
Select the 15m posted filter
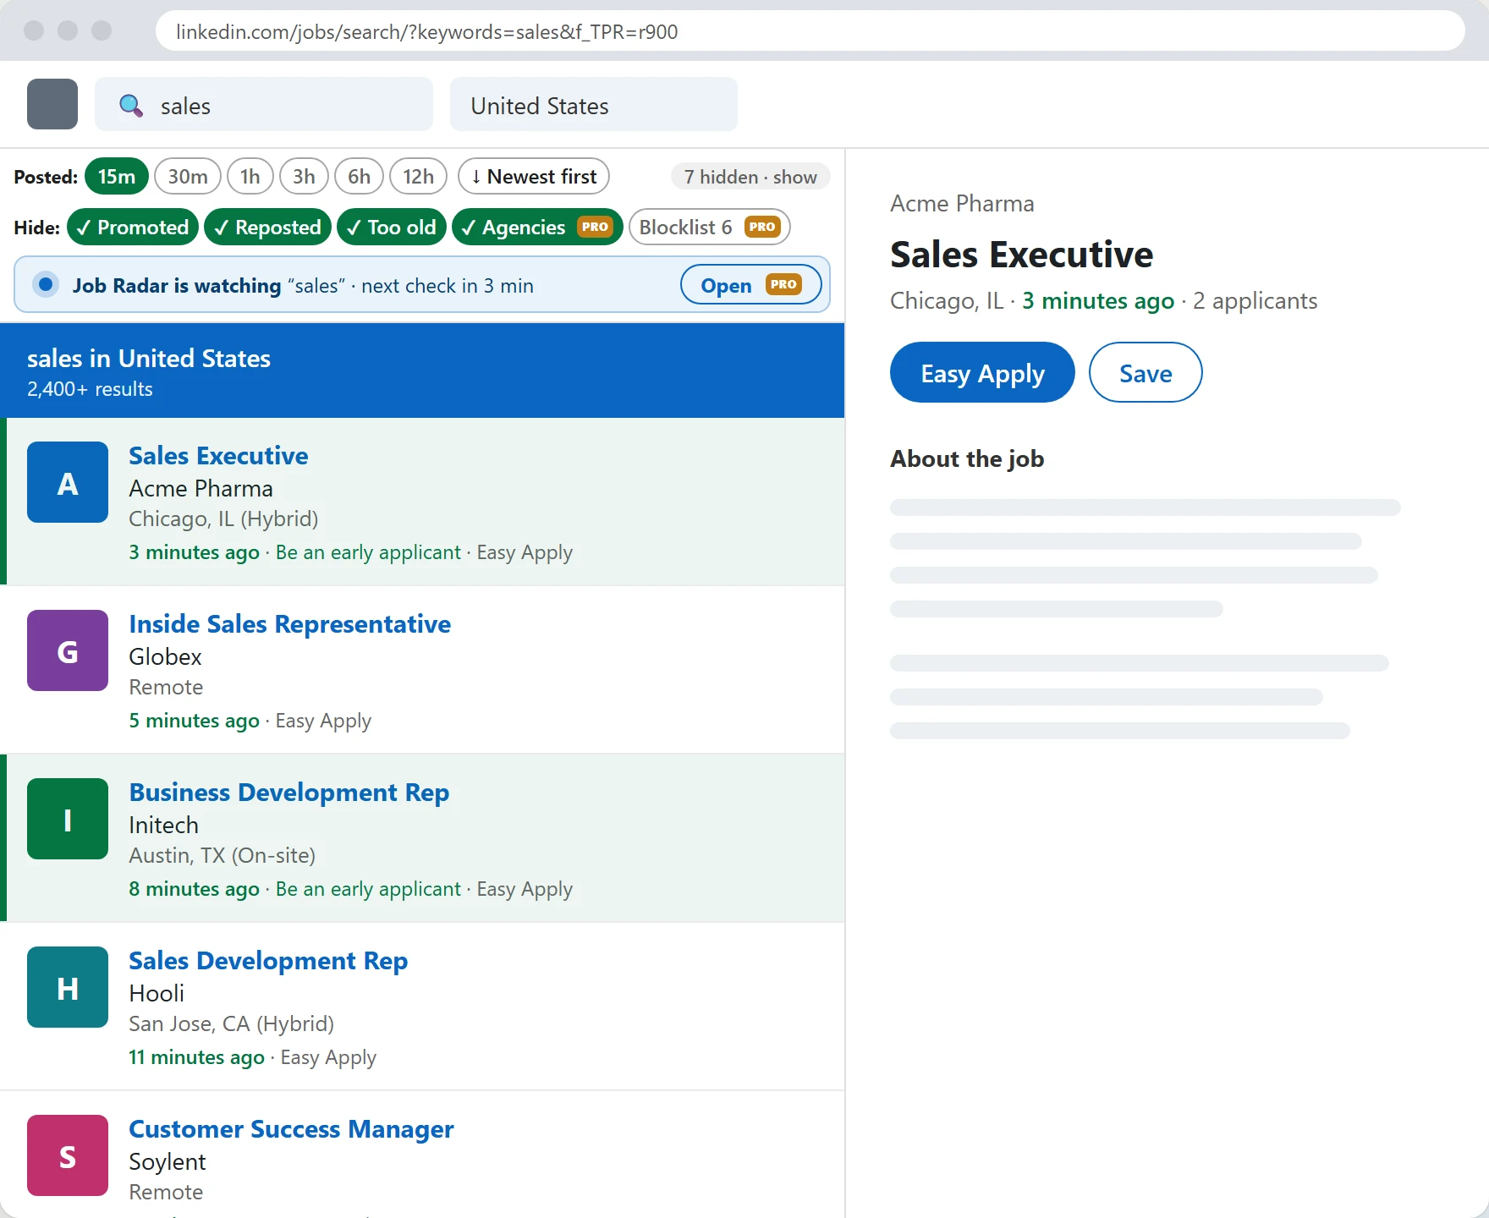point(117,176)
